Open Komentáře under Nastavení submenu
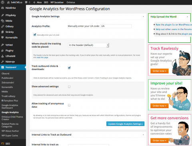This screenshot has height=146, width=192. (x=7, y=87)
